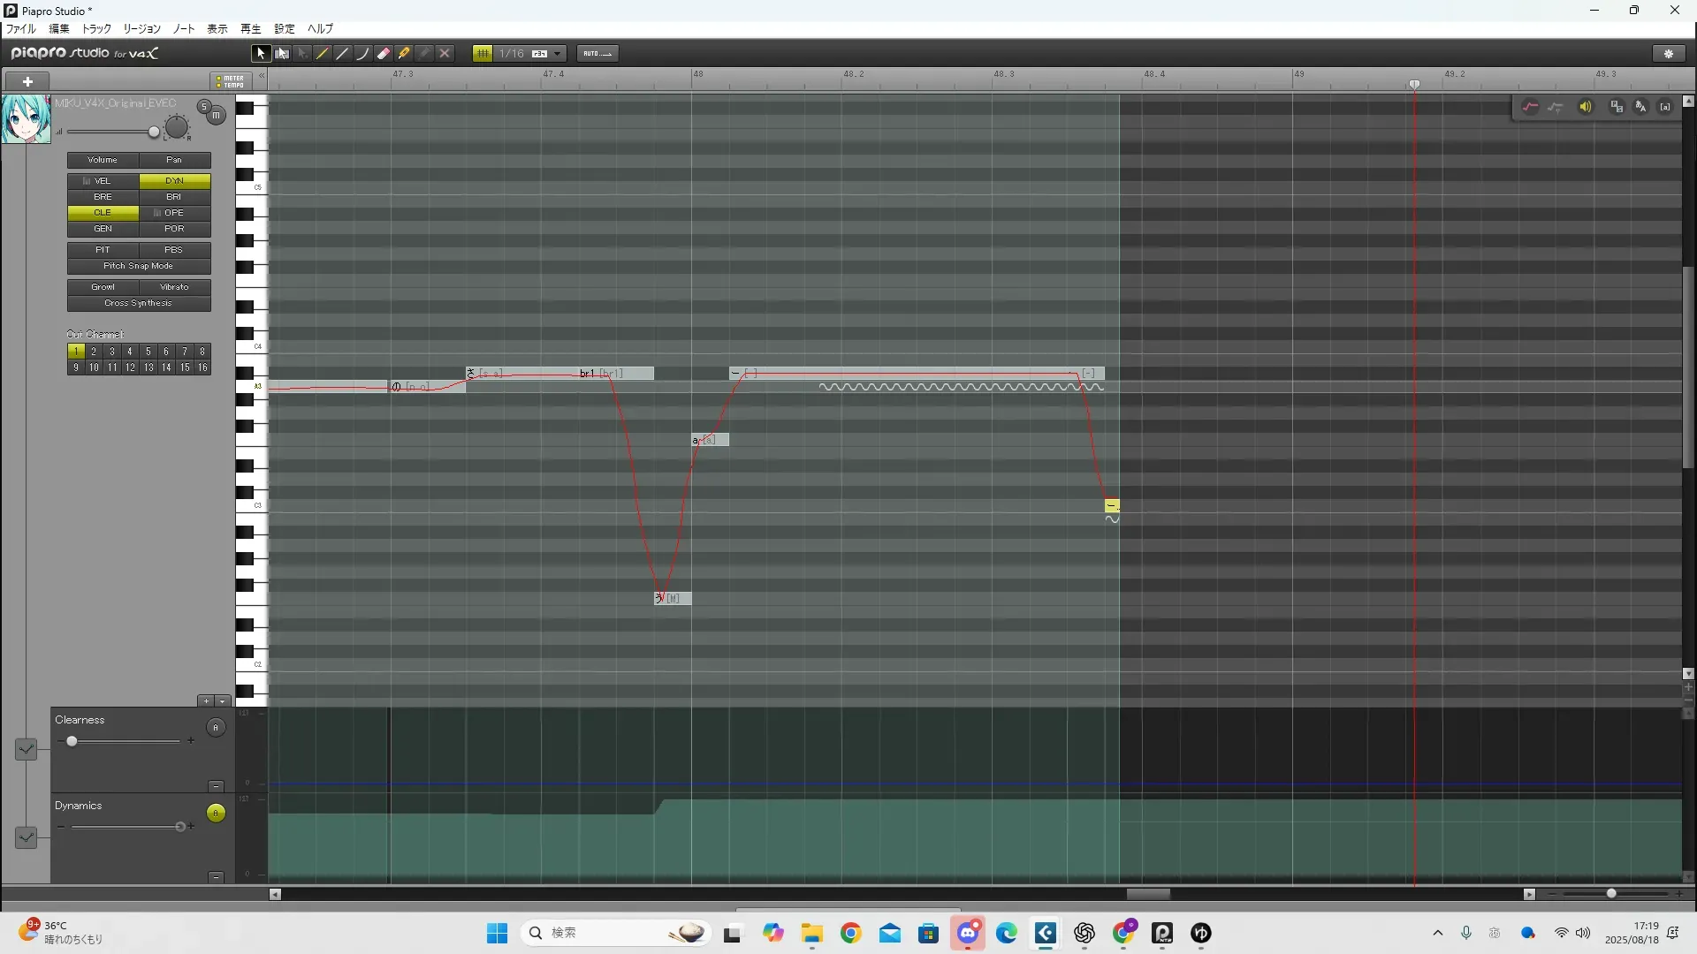Open the 1/16 quantize dropdown

(x=557, y=54)
